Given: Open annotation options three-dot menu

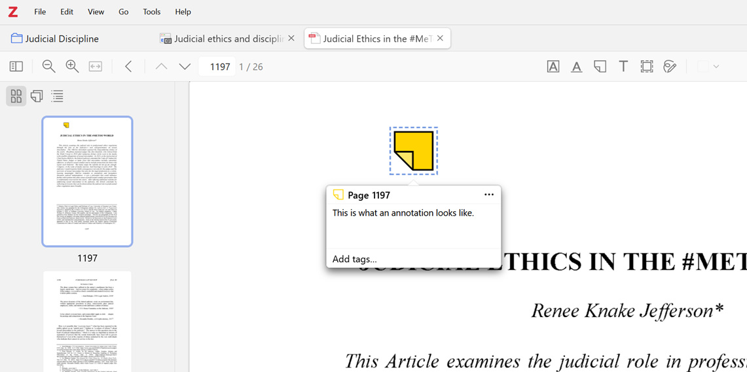Looking at the screenshot, I should click(x=489, y=195).
